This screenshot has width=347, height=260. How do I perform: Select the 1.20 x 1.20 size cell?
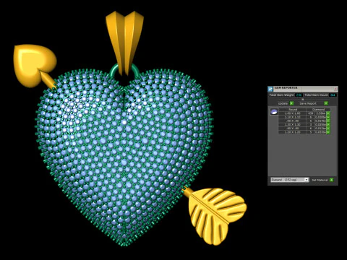292,132
